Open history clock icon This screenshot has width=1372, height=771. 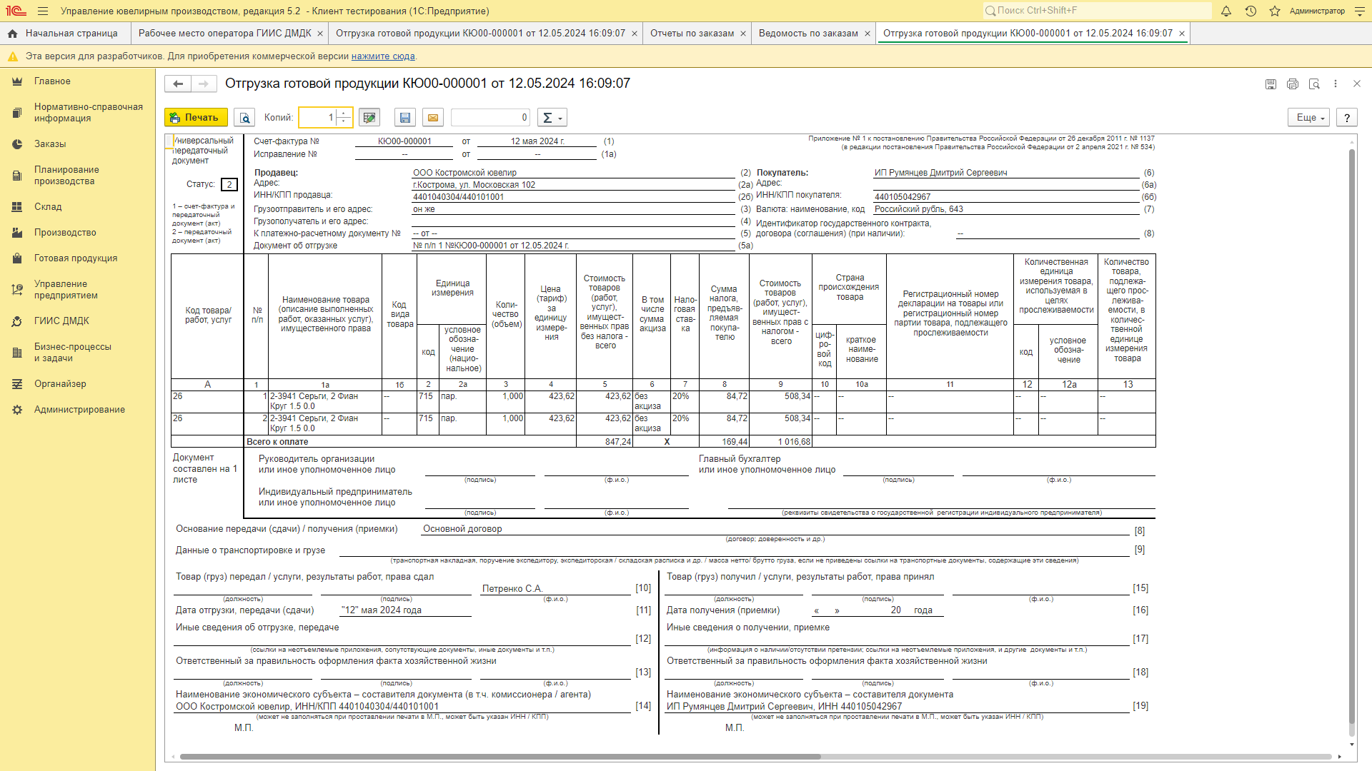[1251, 11]
